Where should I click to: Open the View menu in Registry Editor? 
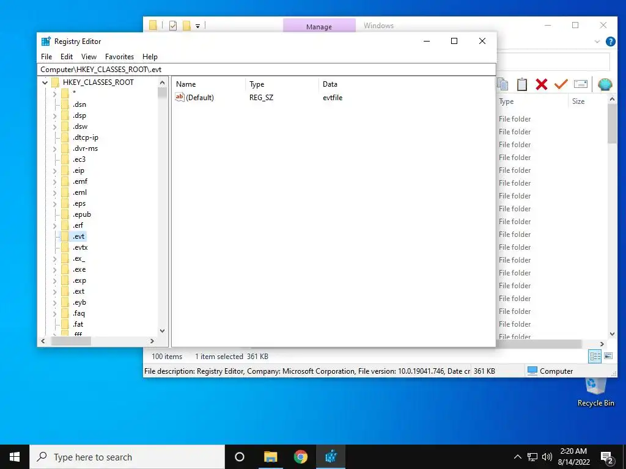click(89, 57)
